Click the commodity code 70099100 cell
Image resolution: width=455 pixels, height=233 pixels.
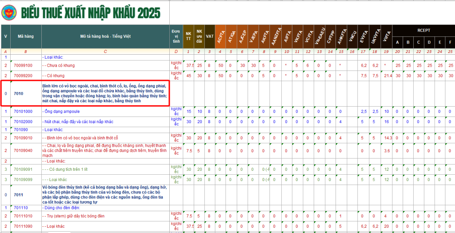(24, 65)
